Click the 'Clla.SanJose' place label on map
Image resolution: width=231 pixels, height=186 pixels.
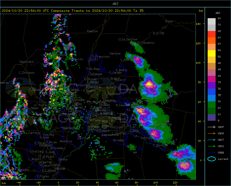(x=128, y=39)
